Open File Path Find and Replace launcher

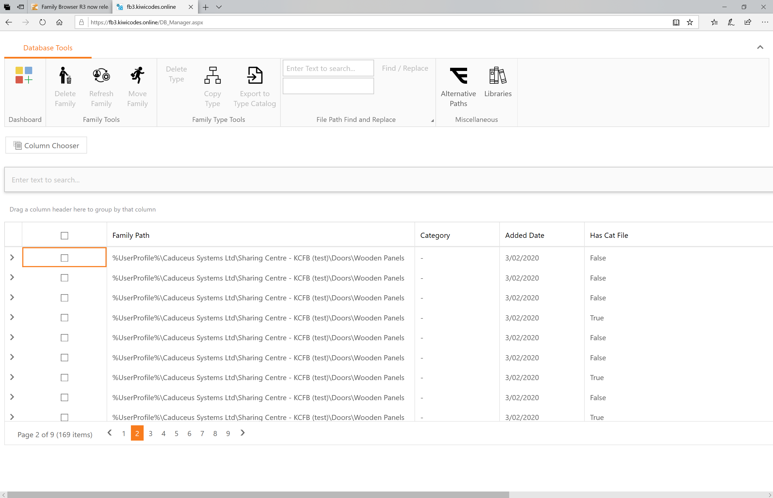click(x=432, y=121)
